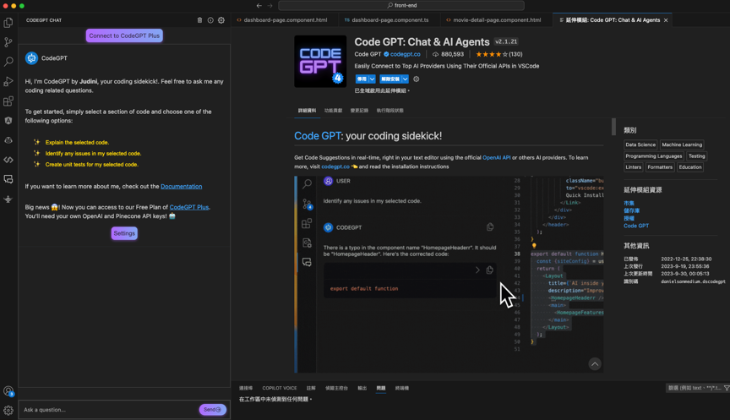
Task: Click the Programming Languages category tag
Action: pos(654,156)
